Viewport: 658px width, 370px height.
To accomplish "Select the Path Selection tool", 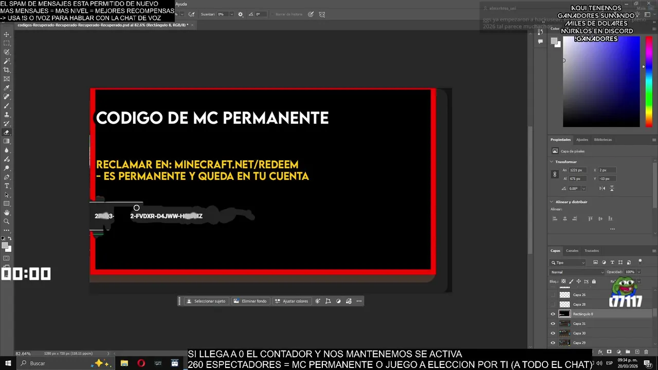I will pos(7,195).
